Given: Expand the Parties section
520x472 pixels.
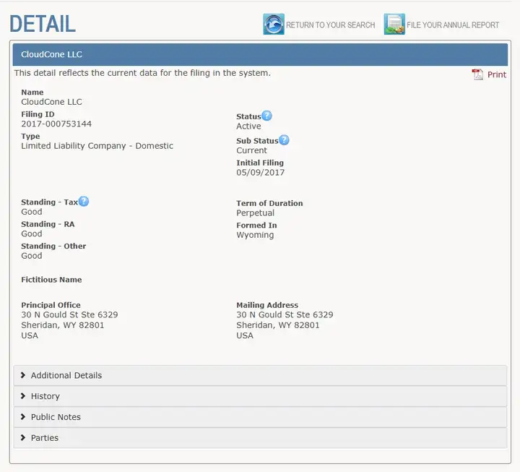Looking at the screenshot, I should [x=260, y=438].
